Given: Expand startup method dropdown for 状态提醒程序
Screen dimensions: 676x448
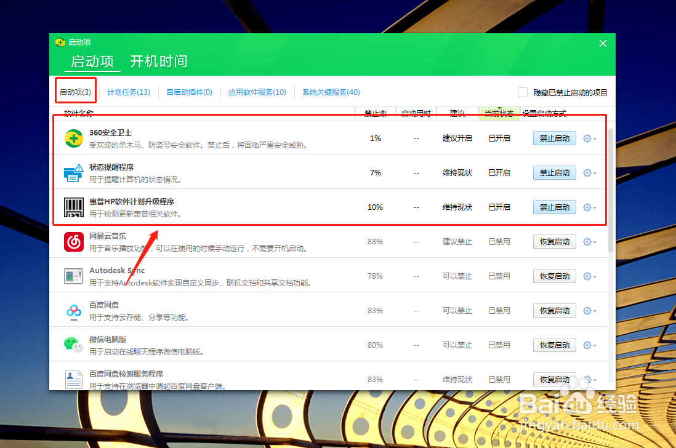Looking at the screenshot, I should coord(594,173).
